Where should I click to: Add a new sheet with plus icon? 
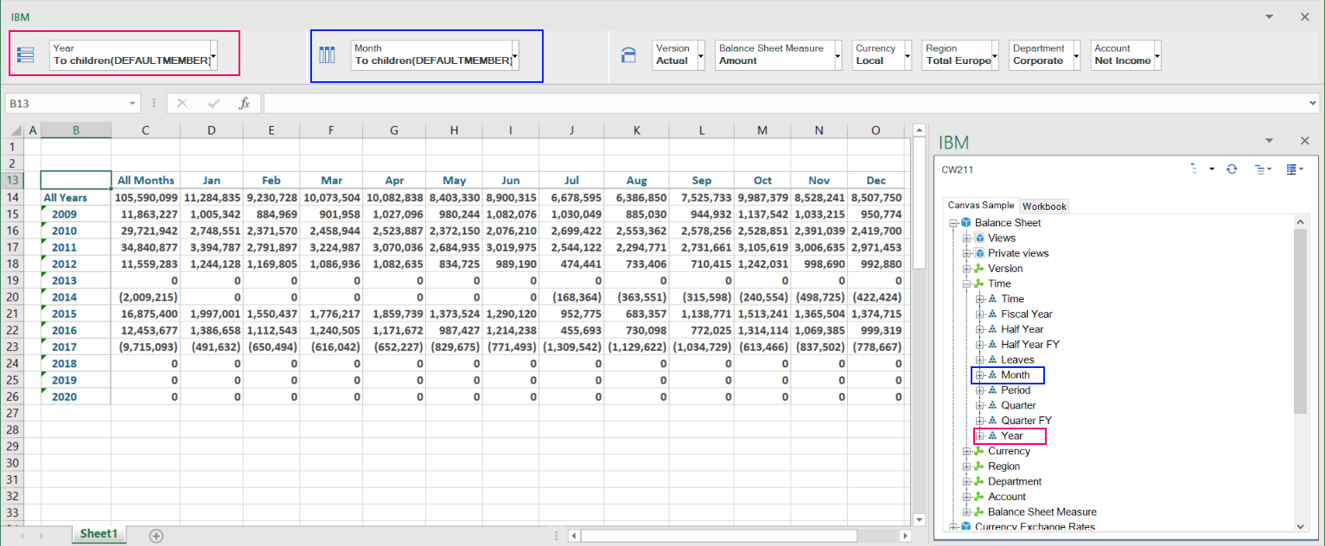pyautogui.click(x=156, y=535)
